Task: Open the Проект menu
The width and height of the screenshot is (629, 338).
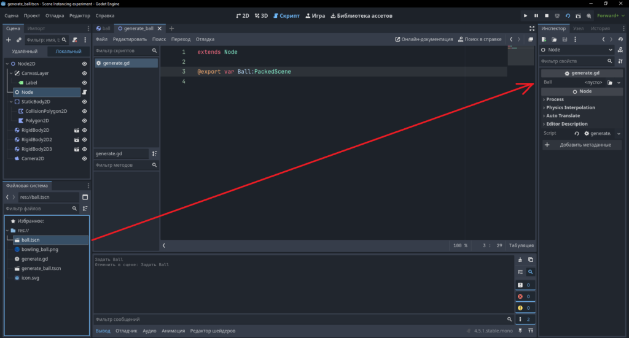Action: (32, 15)
